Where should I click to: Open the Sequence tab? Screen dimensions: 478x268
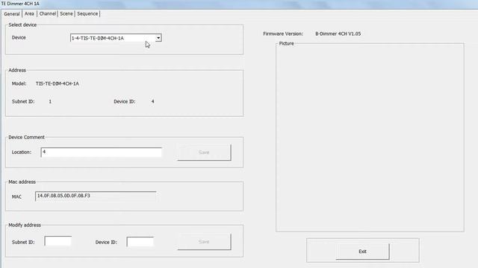pyautogui.click(x=87, y=13)
